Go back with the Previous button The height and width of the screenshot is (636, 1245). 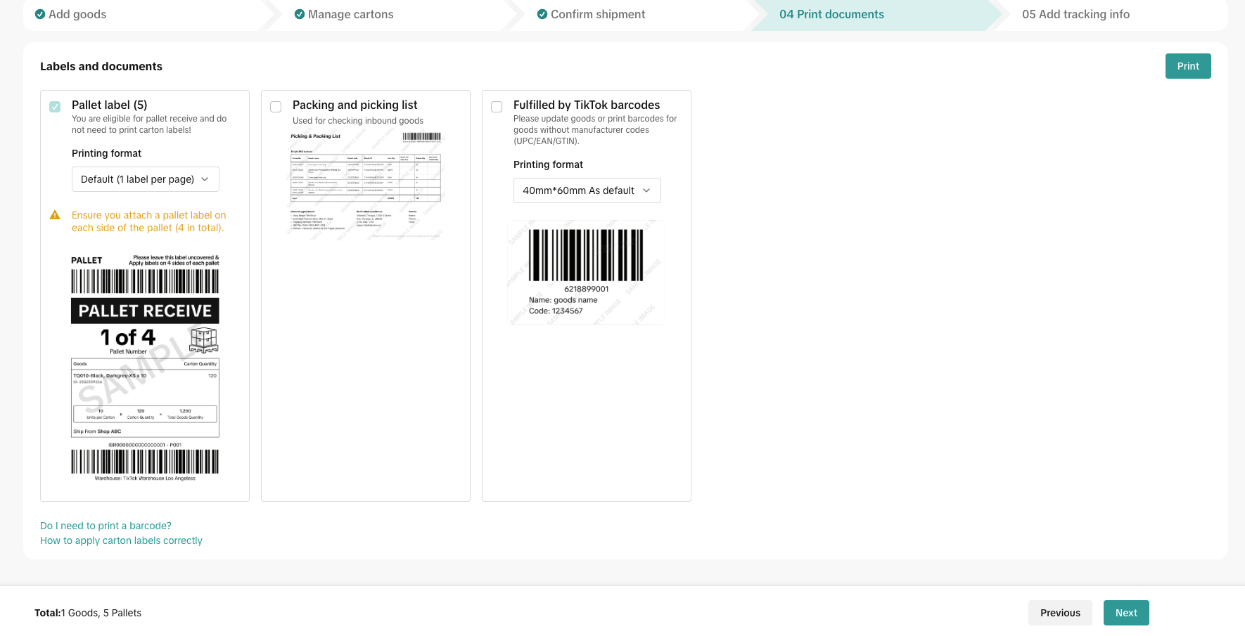point(1060,613)
